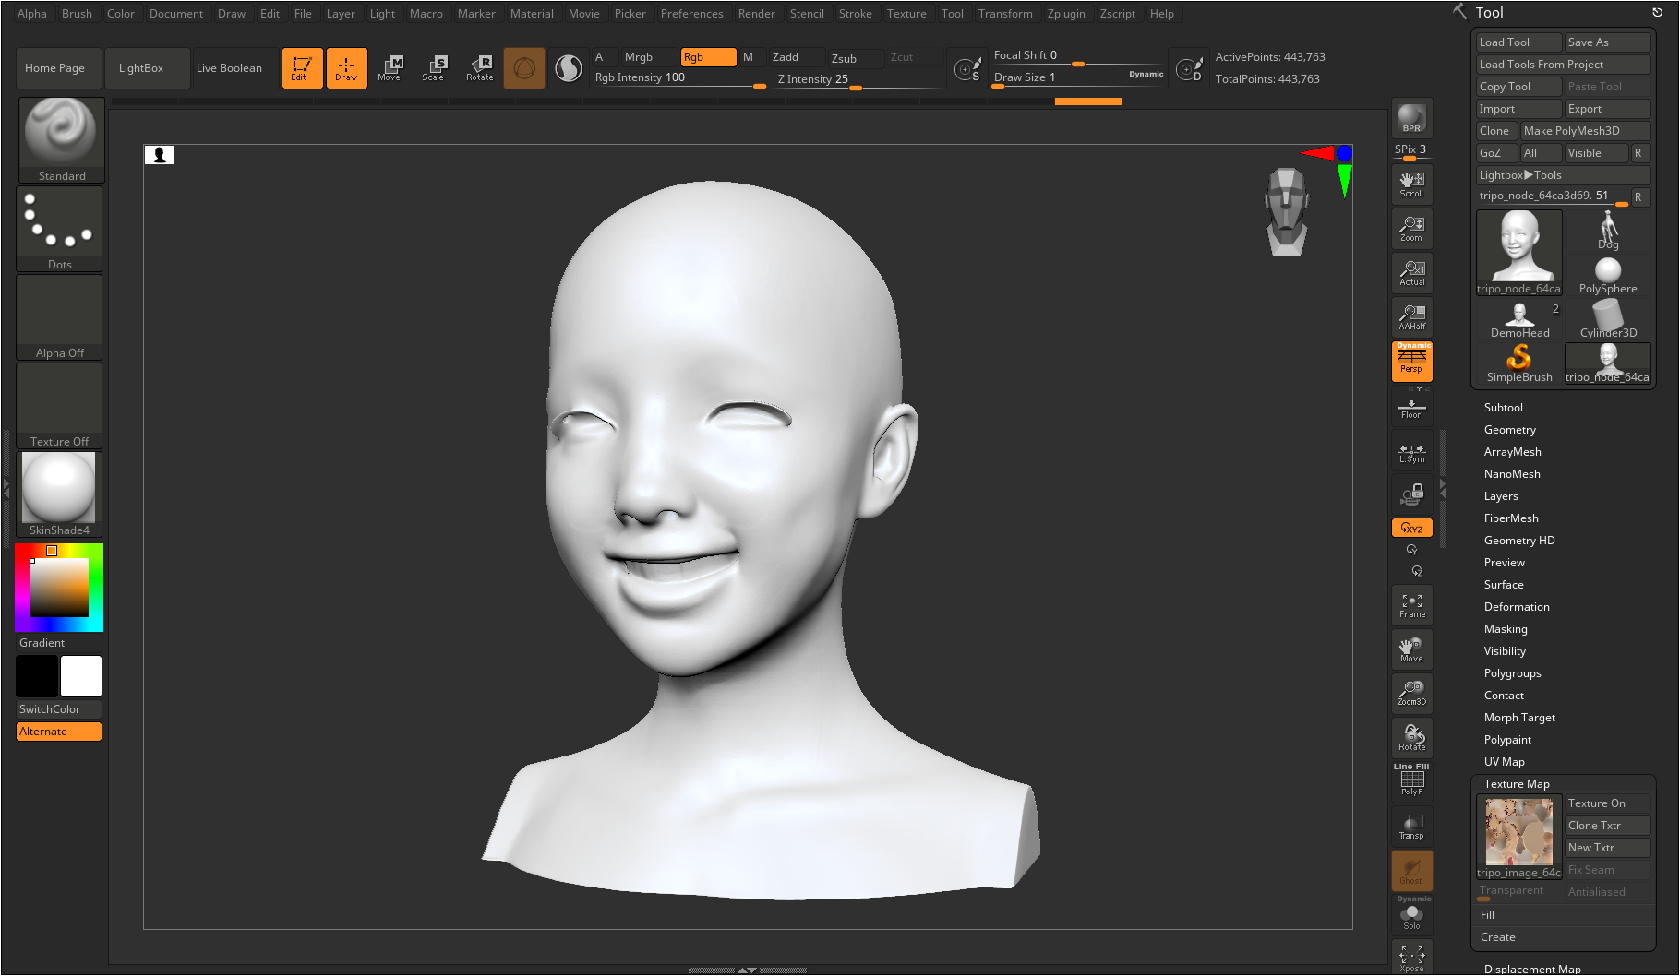Expand the Geometry section
The image size is (1680, 976).
(1509, 430)
